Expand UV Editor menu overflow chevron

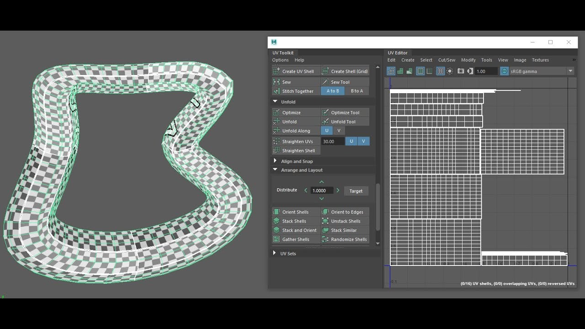tap(574, 60)
